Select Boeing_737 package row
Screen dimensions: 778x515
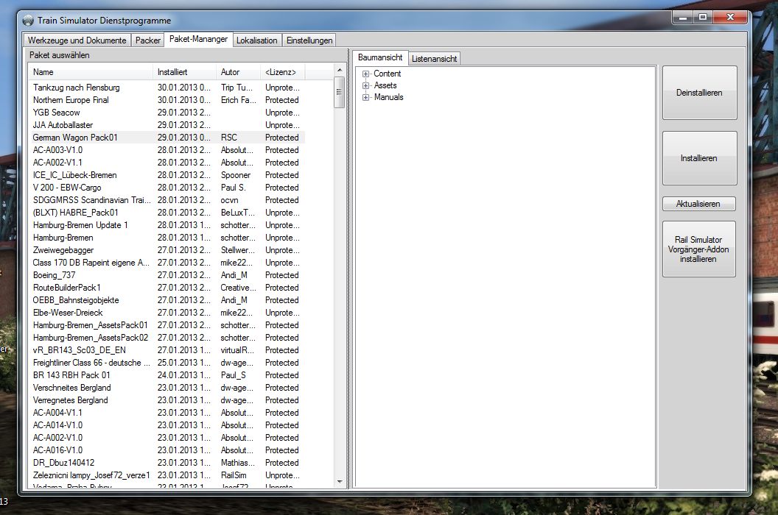coord(167,275)
